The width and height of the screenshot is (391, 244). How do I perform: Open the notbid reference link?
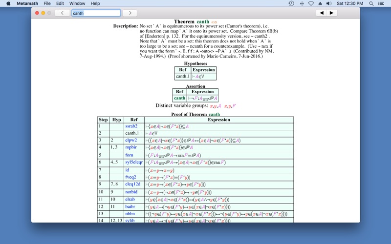coord(131,192)
